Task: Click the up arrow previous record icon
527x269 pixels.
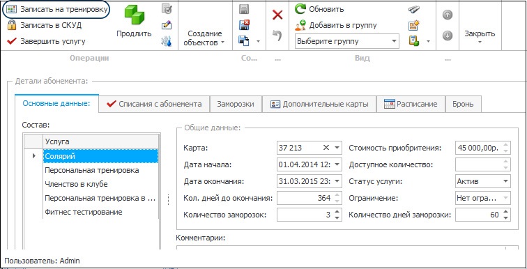Action: (447, 15)
